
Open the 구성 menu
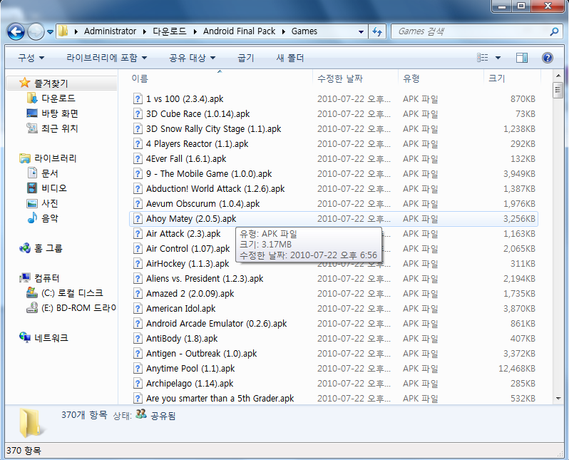click(x=31, y=58)
